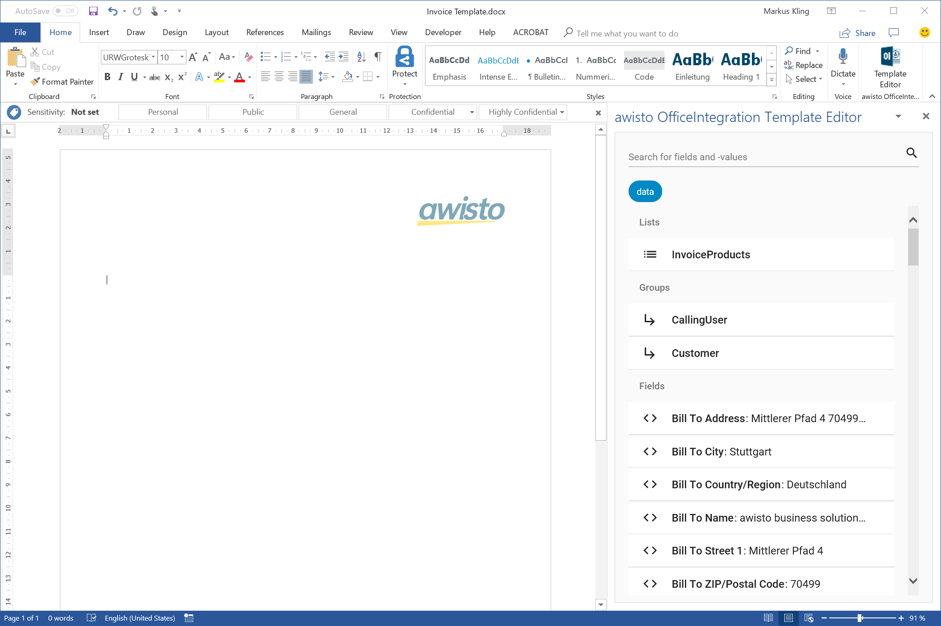941x626 pixels.
Task: Center align the paragraph
Action: pyautogui.click(x=279, y=77)
